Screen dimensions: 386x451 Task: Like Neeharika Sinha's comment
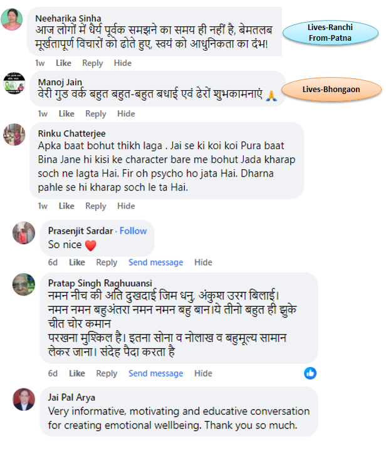click(63, 63)
